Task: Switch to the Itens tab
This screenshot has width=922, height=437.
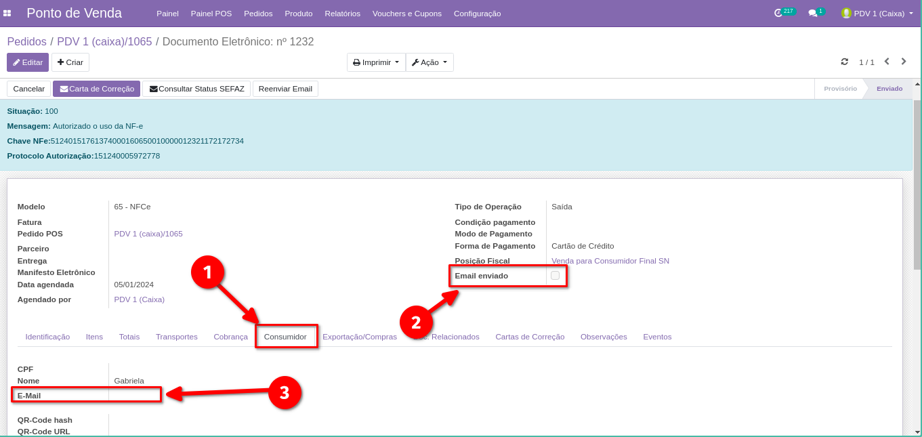Action: 94,337
